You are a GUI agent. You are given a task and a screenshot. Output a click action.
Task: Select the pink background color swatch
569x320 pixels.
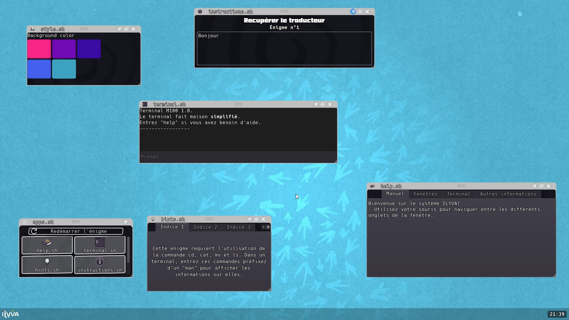(x=39, y=49)
